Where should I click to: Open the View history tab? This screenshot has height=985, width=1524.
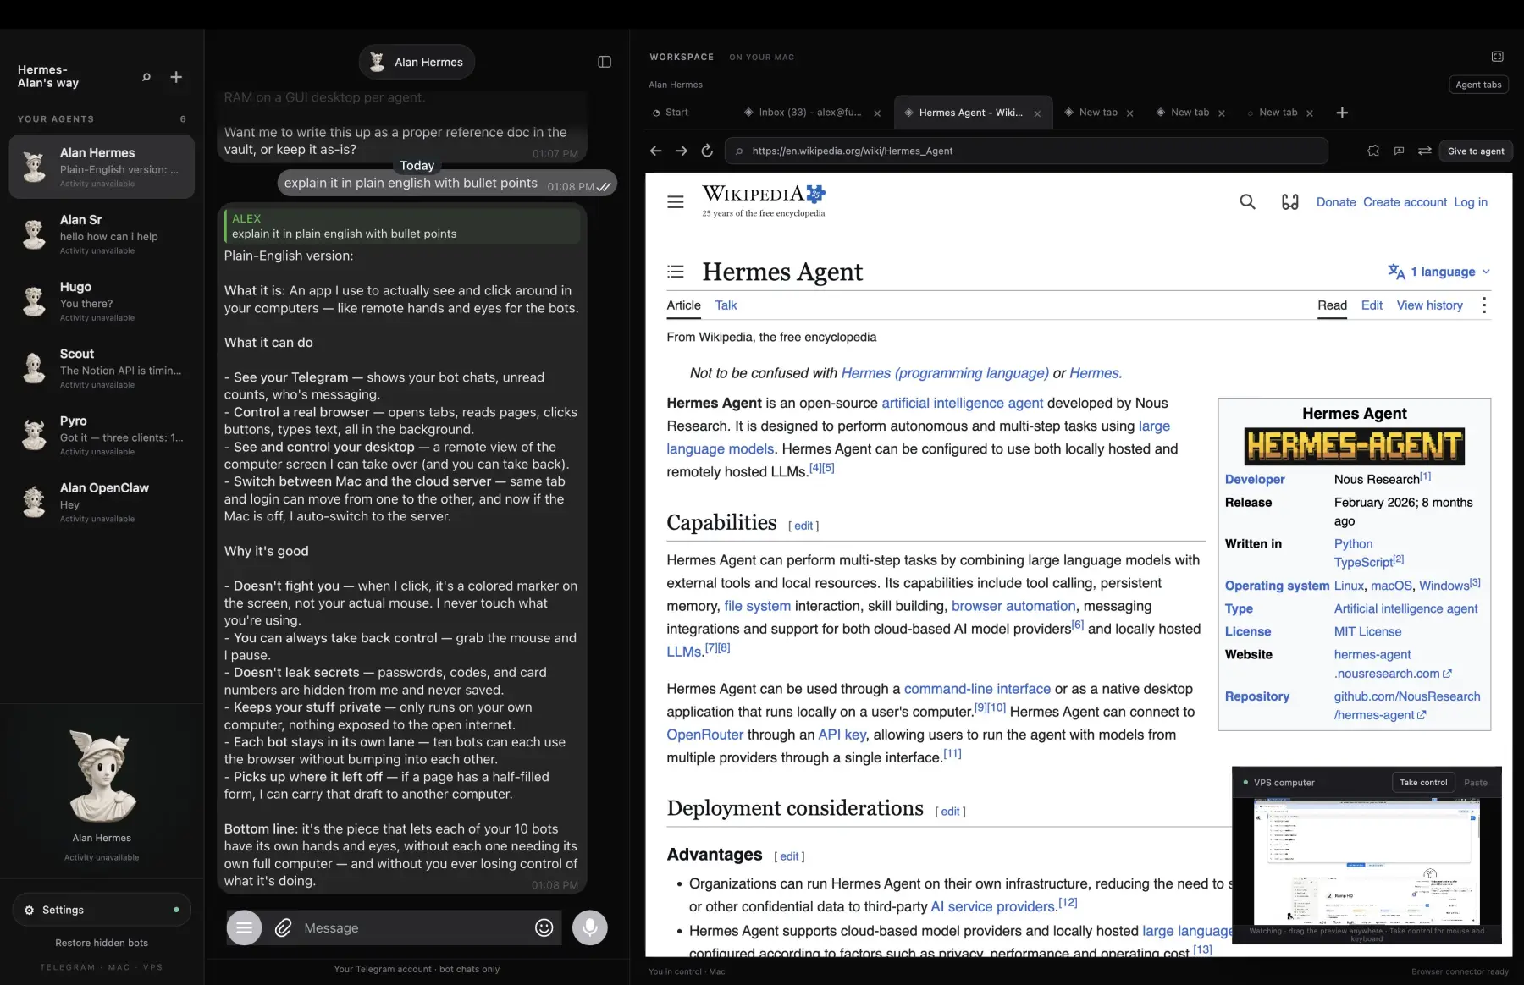tap(1430, 305)
